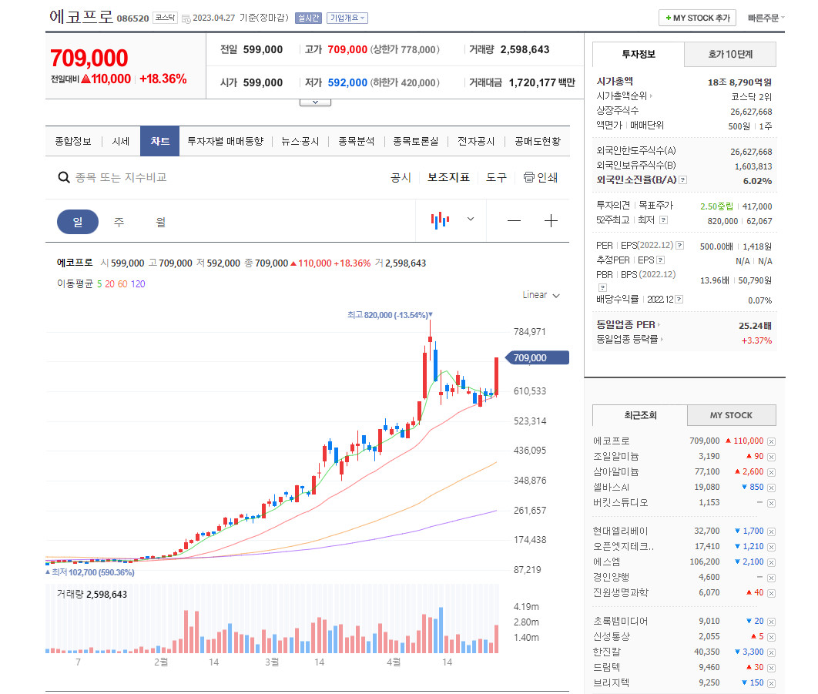Toggle 120-day moving average line
818x694 pixels.
[138, 284]
